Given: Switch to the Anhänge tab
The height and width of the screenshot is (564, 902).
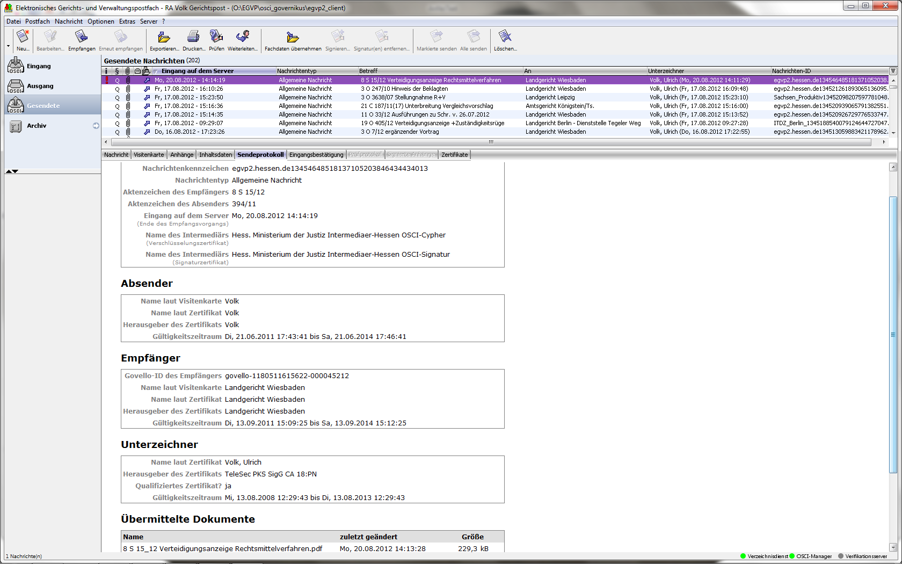Looking at the screenshot, I should click(x=181, y=155).
